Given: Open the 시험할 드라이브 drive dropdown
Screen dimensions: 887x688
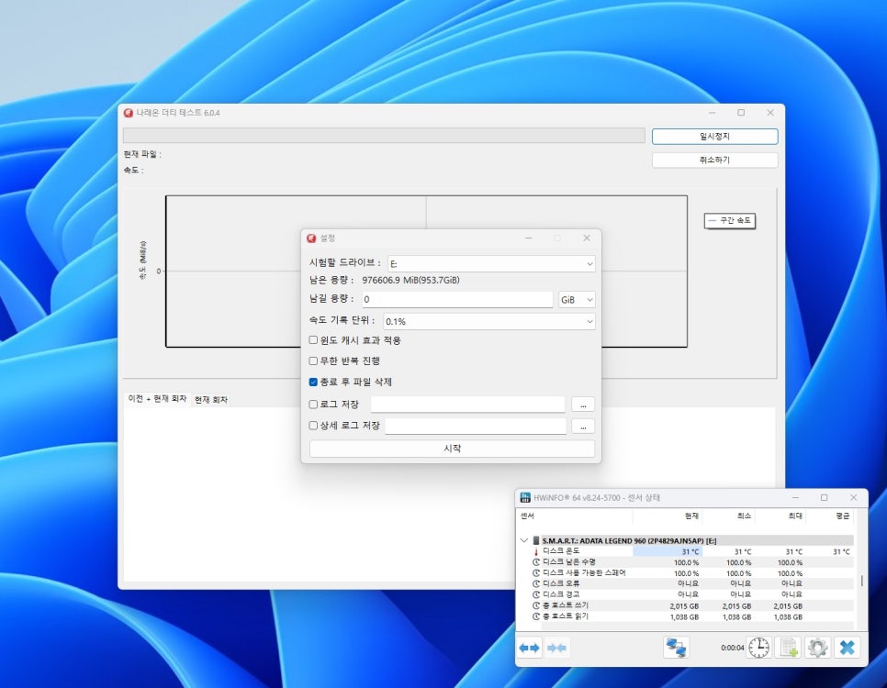Looking at the screenshot, I should pyautogui.click(x=491, y=264).
